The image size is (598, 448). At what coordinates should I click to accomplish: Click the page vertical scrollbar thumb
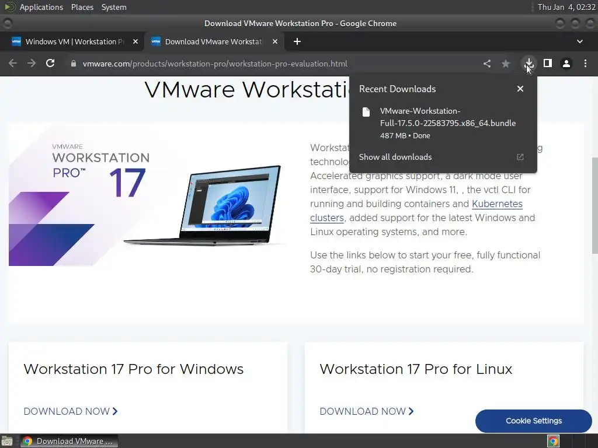point(594,205)
